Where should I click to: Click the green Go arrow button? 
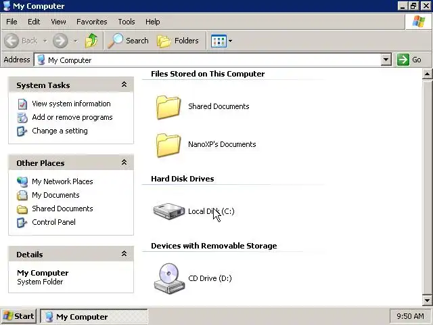(x=403, y=60)
